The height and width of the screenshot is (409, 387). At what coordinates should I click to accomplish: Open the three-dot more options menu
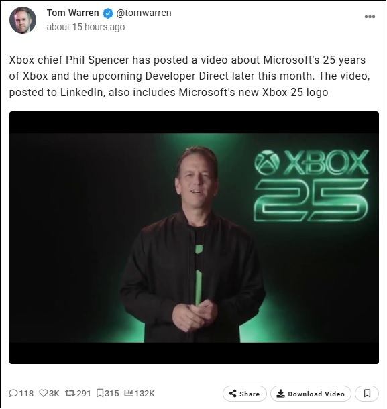click(x=370, y=17)
